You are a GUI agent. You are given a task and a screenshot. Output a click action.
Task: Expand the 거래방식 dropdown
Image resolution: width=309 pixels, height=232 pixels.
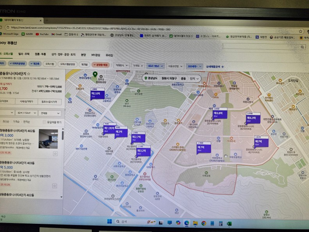121,65
